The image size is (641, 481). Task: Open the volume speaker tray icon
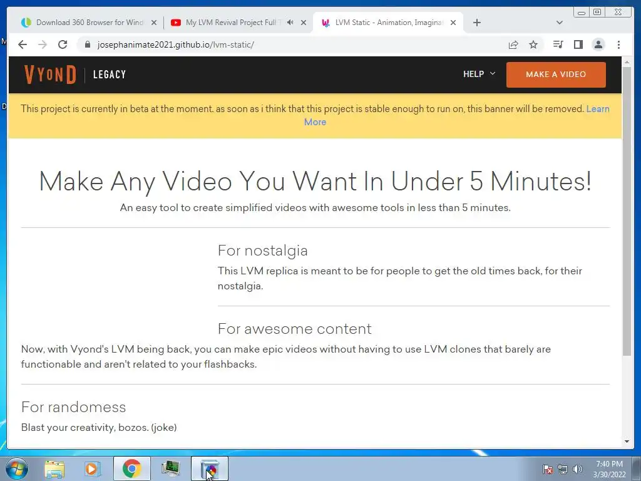(x=578, y=469)
